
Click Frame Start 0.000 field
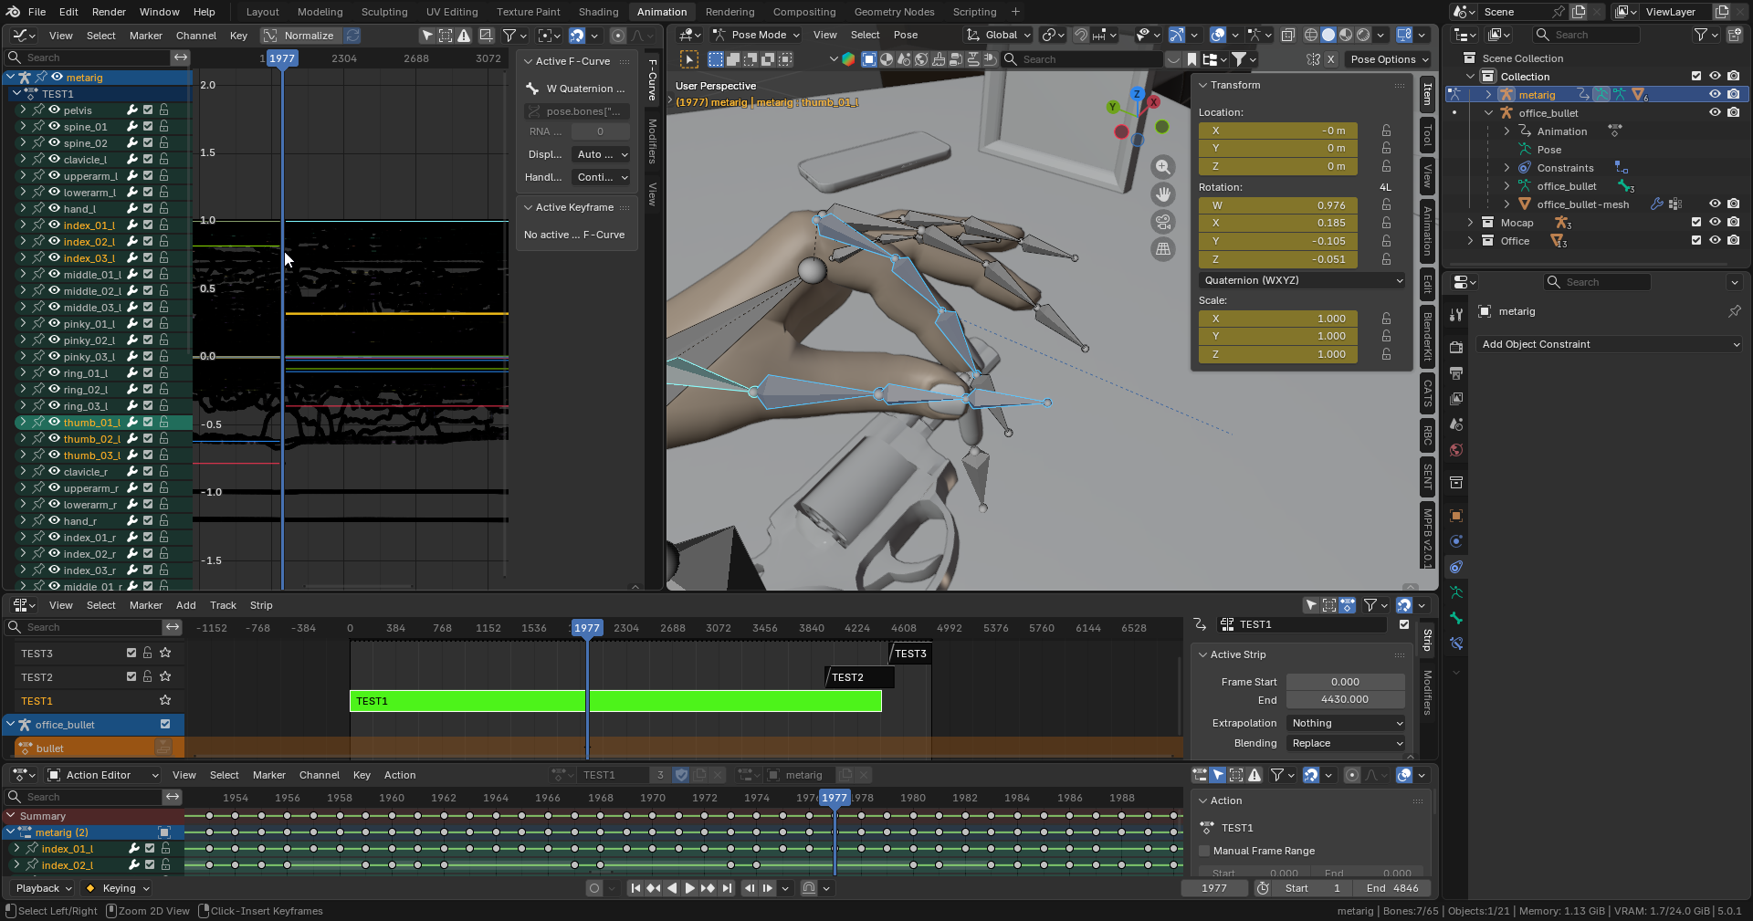click(1346, 682)
